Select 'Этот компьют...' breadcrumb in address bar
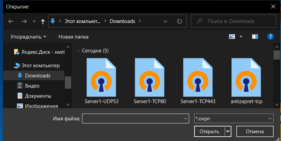 [x=82, y=21]
